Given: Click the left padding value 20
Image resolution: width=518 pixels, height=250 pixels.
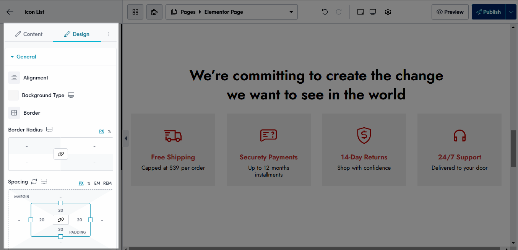Looking at the screenshot, I should (42, 220).
